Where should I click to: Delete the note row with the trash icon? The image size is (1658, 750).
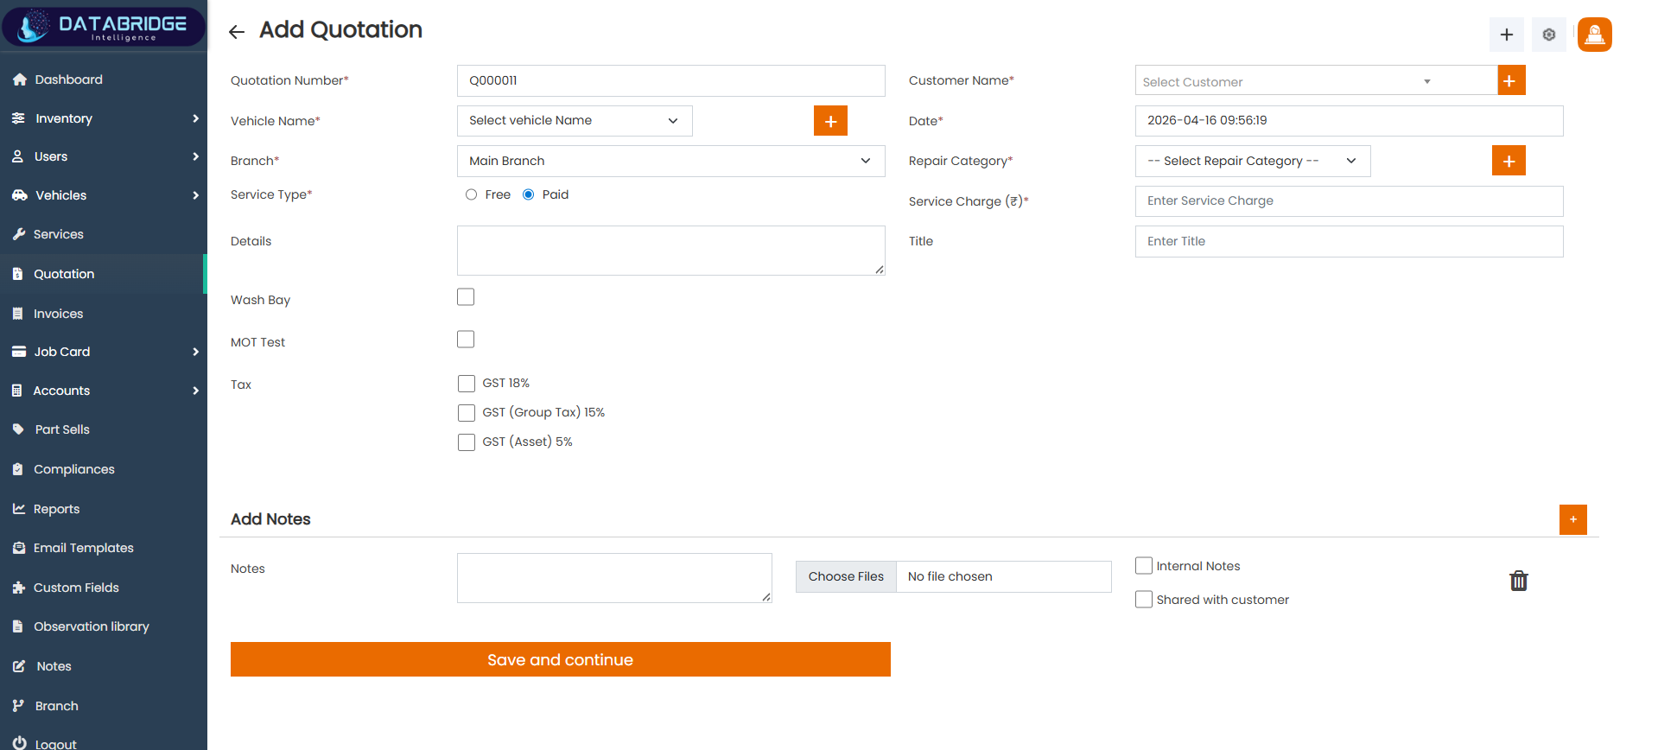(1518, 581)
